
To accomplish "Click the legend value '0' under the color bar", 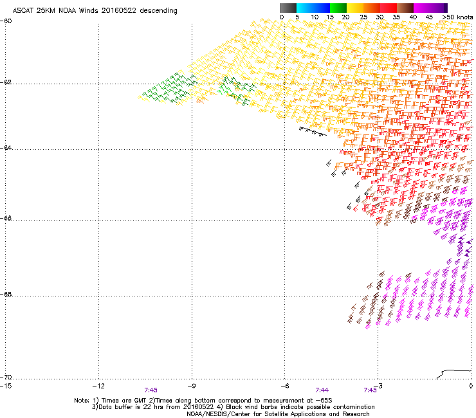I will [x=282, y=17].
